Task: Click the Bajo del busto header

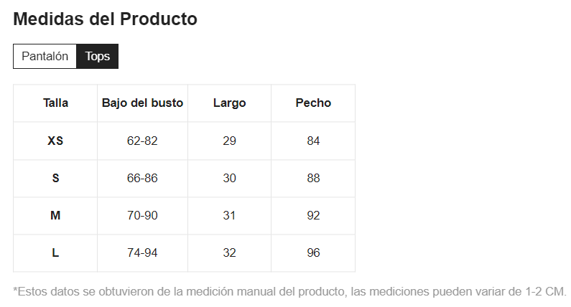Action: (142, 103)
